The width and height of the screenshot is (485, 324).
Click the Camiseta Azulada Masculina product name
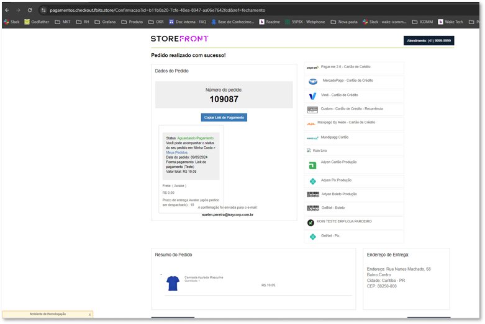204,278
